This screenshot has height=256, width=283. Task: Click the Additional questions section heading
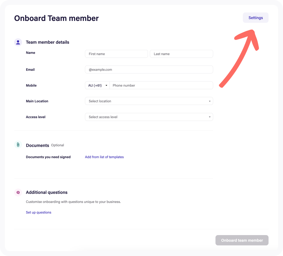(x=46, y=192)
